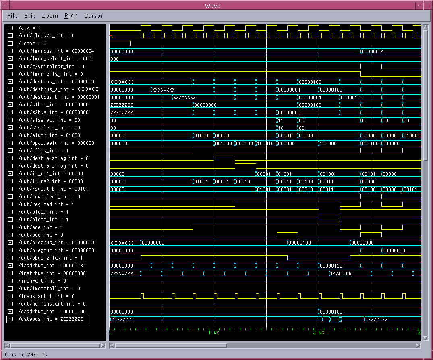The height and width of the screenshot is (360, 433).
Task: Click right arrow of waveform horizontal scrollbar
Action: click(419, 345)
